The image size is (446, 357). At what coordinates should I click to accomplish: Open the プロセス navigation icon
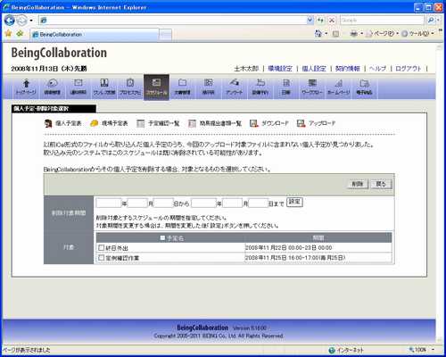point(130,87)
